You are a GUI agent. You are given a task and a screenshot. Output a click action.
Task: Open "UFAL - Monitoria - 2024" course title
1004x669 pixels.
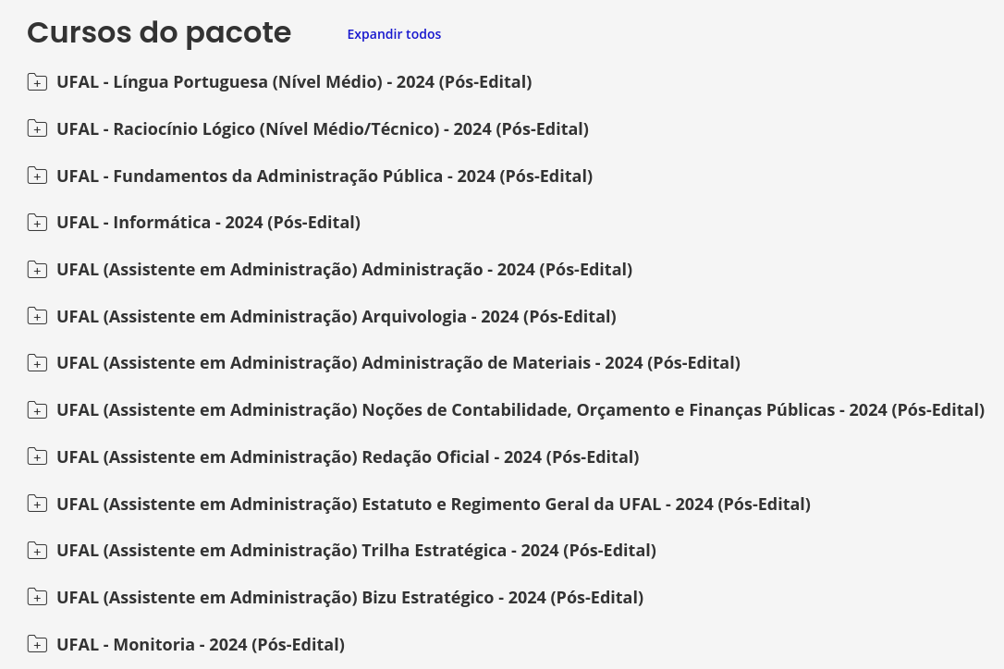click(x=201, y=644)
